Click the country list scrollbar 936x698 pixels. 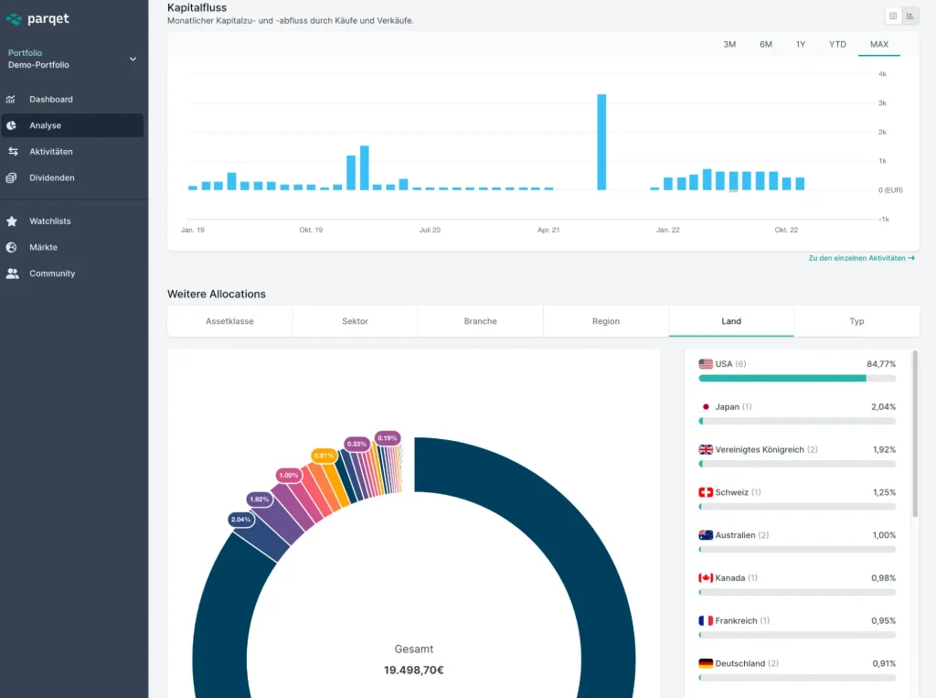(x=915, y=432)
